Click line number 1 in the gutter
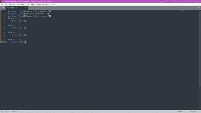The height and width of the screenshot is (113, 201). pos(4,11)
